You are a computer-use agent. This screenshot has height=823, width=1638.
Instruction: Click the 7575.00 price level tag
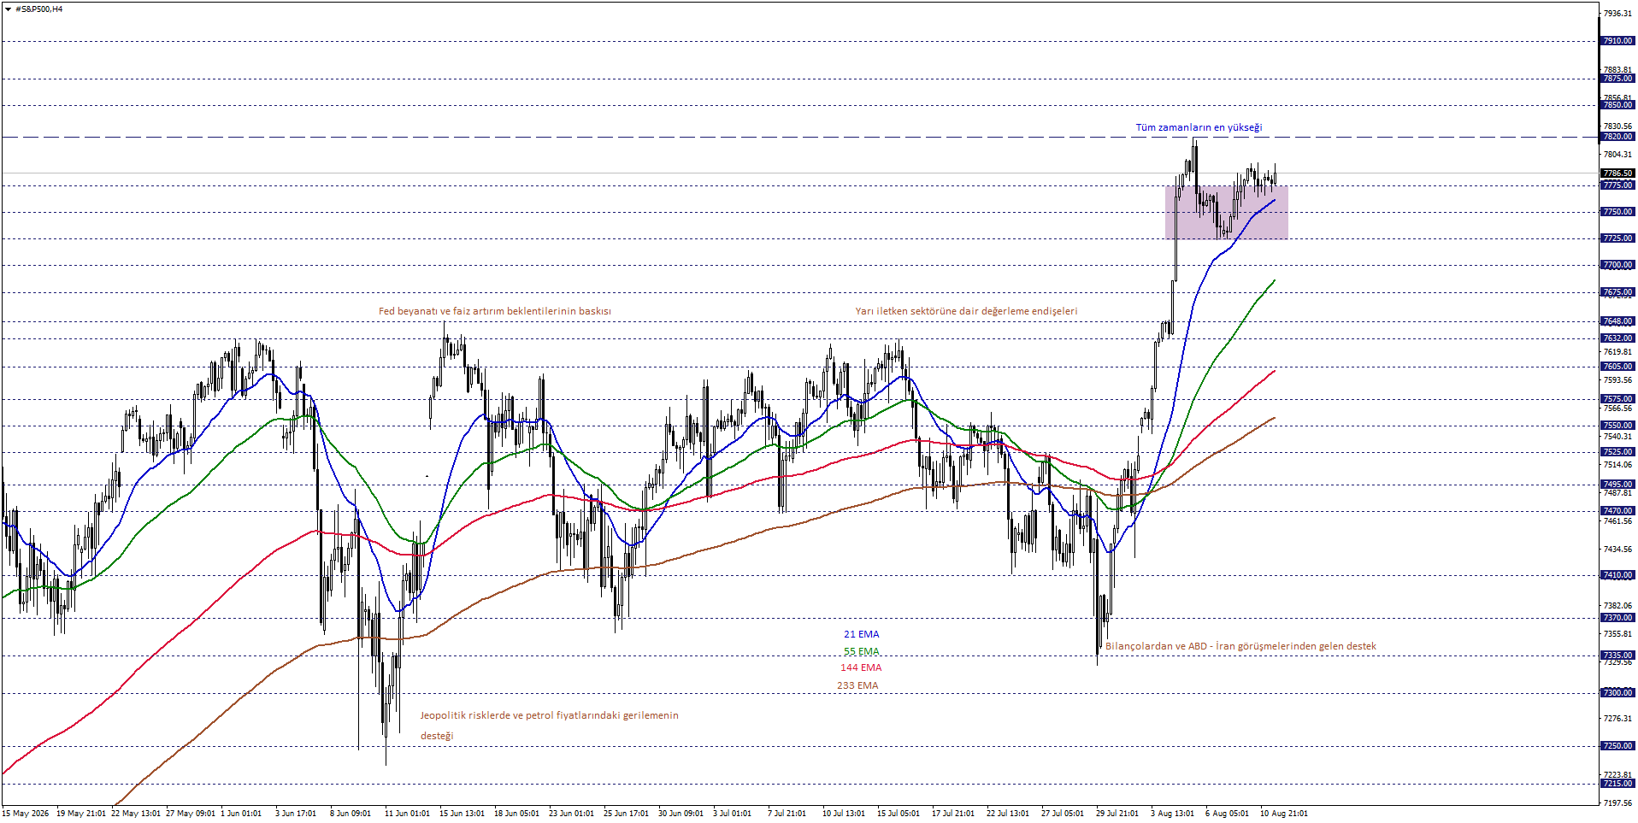pos(1617,399)
